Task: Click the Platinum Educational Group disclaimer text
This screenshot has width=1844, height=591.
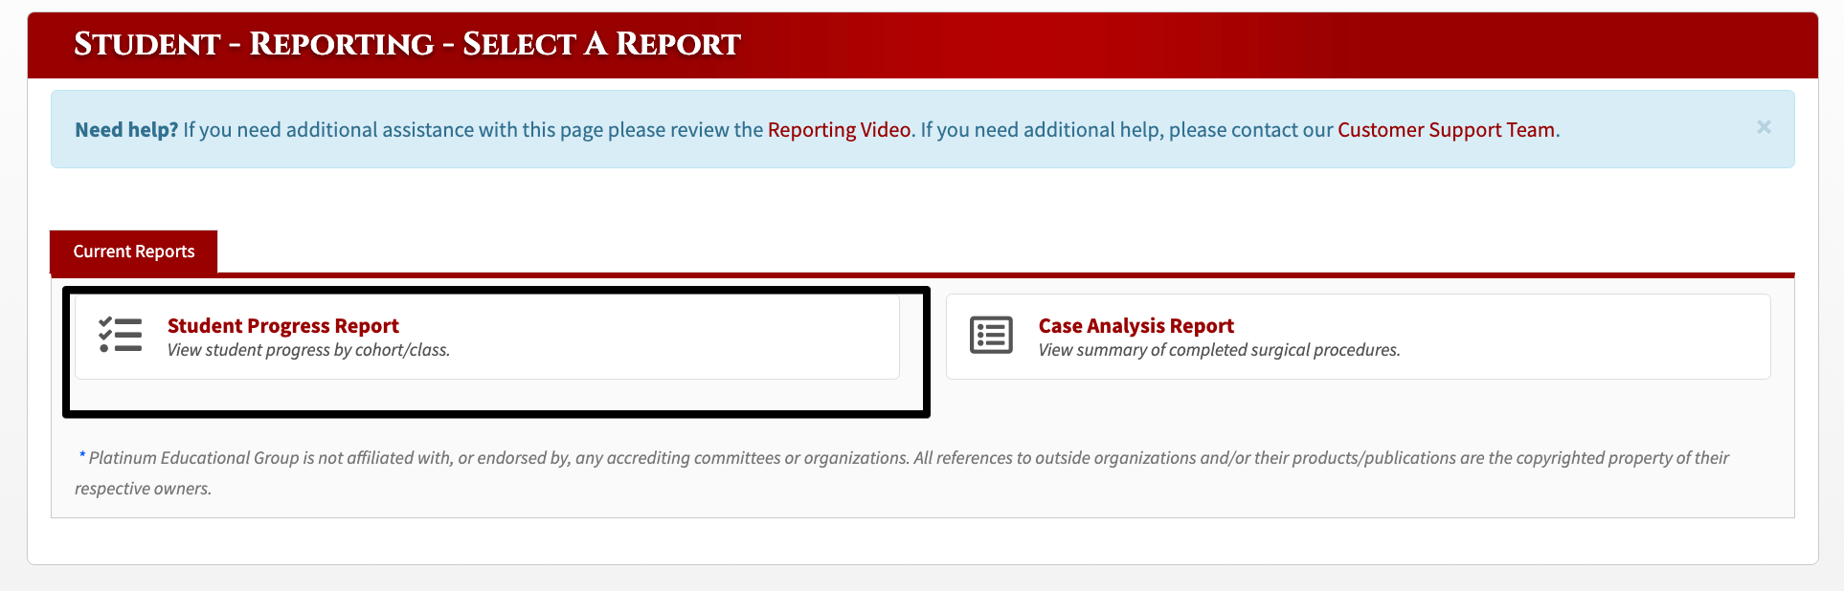Action: (x=902, y=472)
